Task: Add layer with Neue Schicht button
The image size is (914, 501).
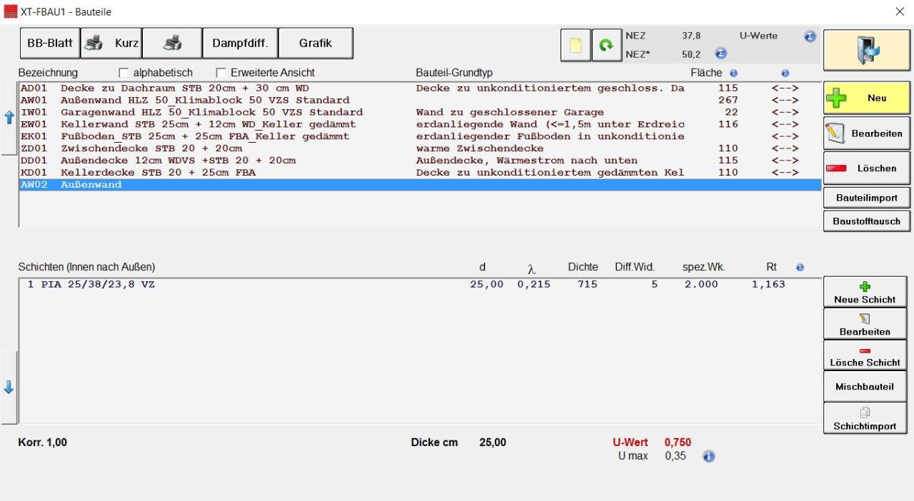Action: point(865,292)
